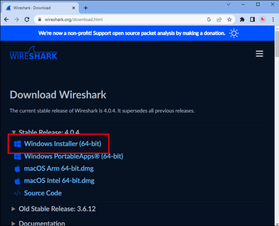This screenshot has height=226, width=279.
Task: Open the browser side panel icon
Action: [252, 19]
